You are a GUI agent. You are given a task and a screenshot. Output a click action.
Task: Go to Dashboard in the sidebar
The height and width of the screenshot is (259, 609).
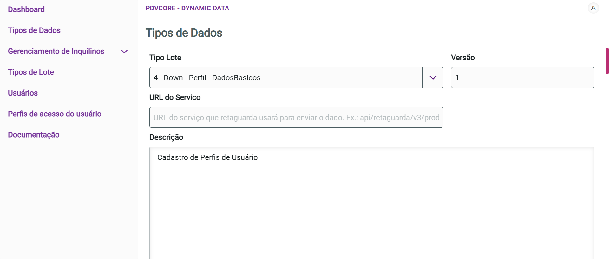[26, 9]
